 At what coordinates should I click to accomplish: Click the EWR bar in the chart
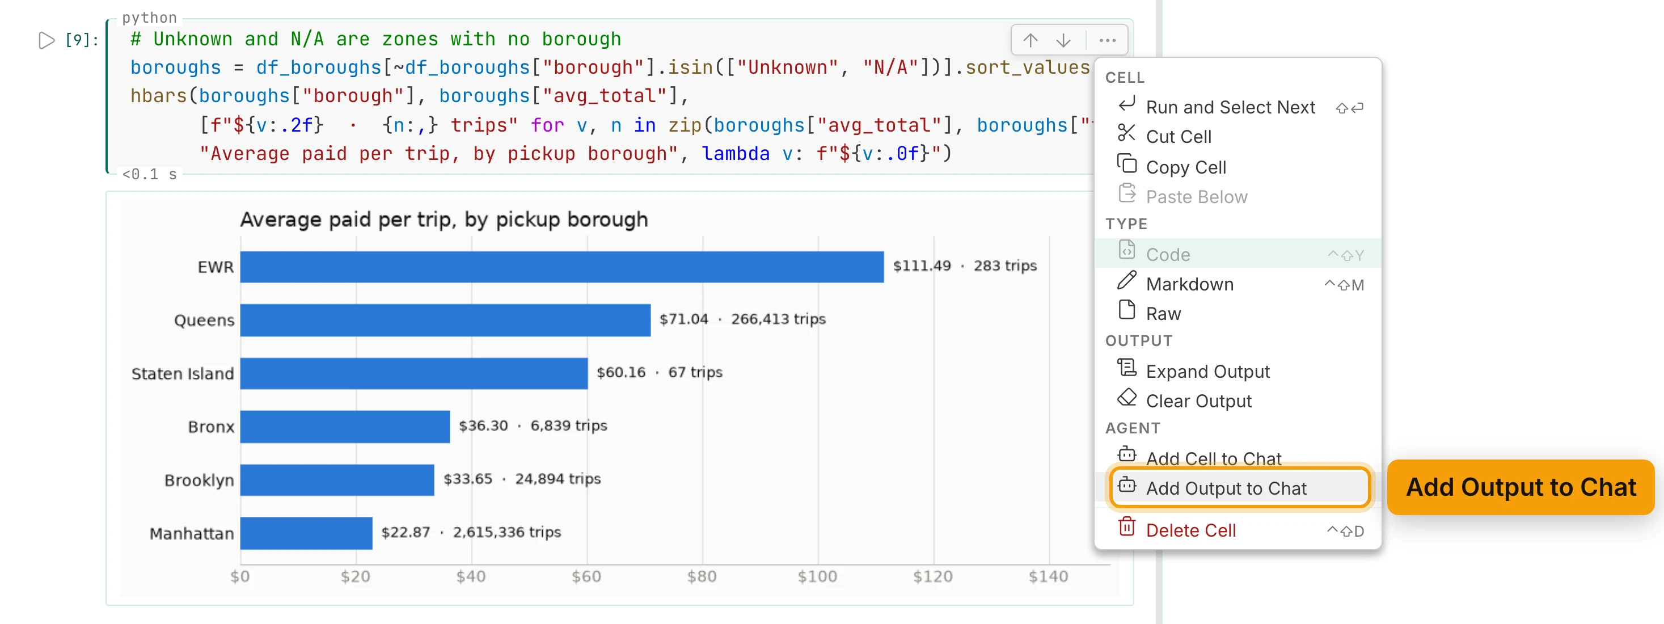click(x=561, y=267)
